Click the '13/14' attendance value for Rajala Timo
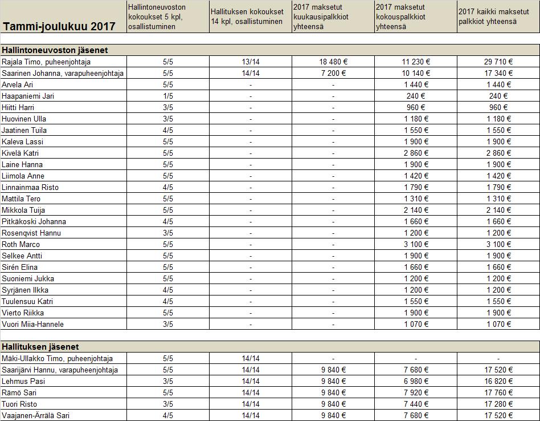 [x=251, y=62]
